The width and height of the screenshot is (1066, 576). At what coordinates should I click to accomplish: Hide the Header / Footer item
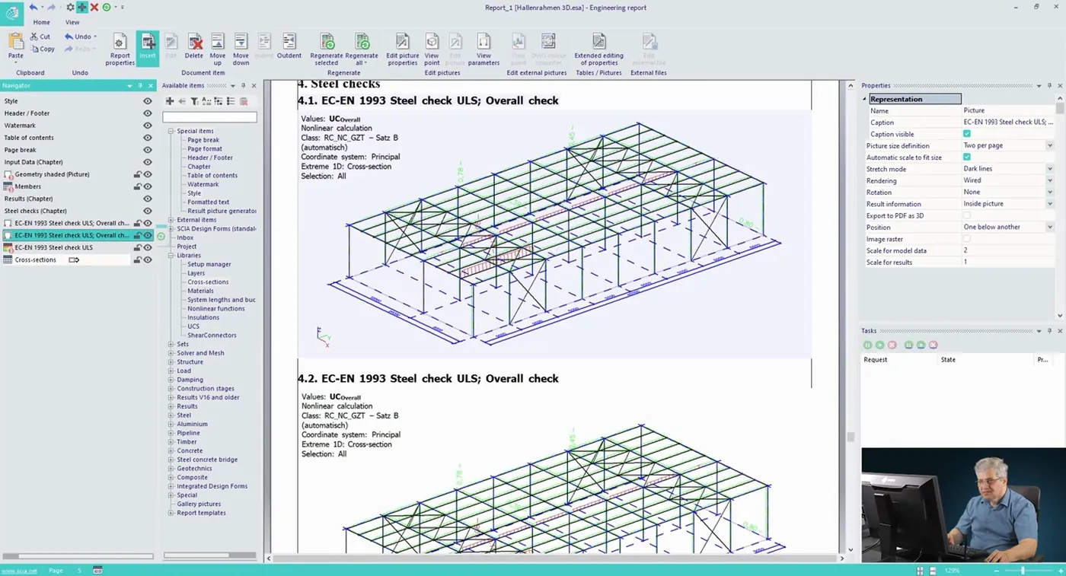click(148, 113)
